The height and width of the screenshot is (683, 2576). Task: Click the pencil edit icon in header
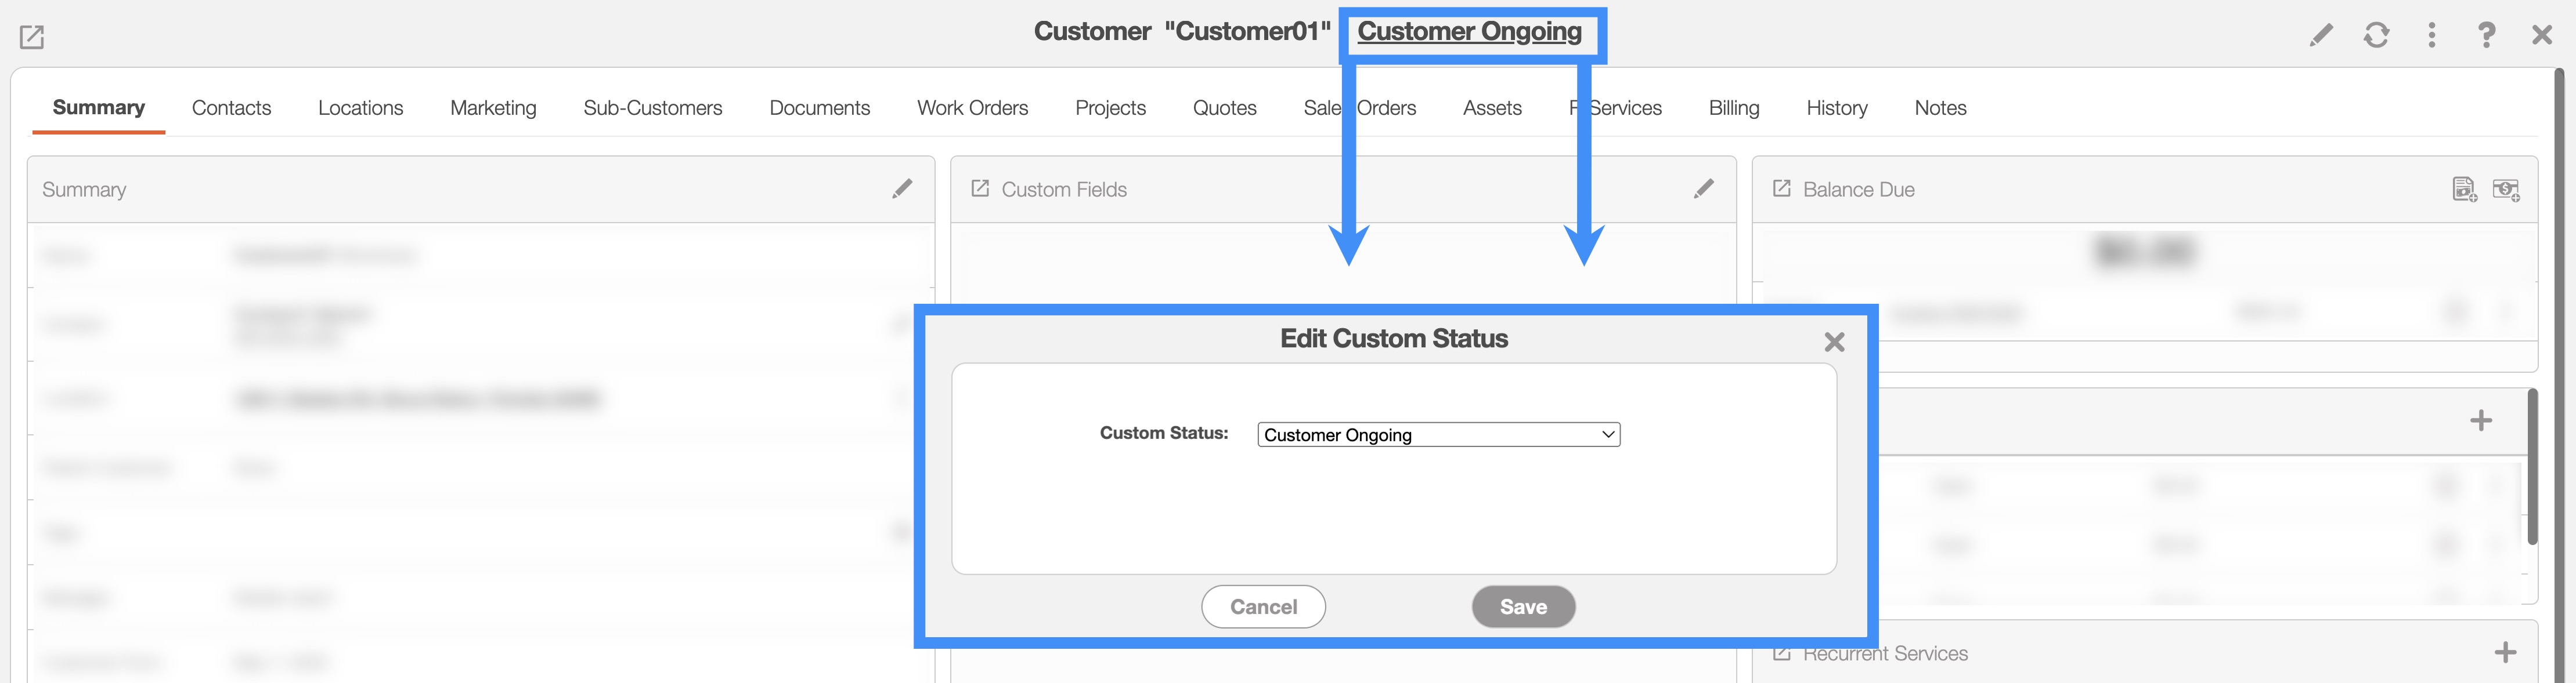click(x=2320, y=36)
